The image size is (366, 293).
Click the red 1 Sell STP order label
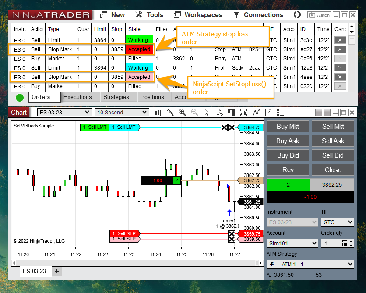tap(125, 233)
